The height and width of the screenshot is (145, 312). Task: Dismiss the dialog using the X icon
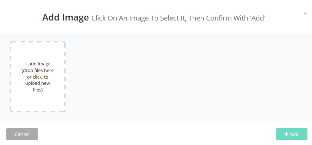coord(305,14)
